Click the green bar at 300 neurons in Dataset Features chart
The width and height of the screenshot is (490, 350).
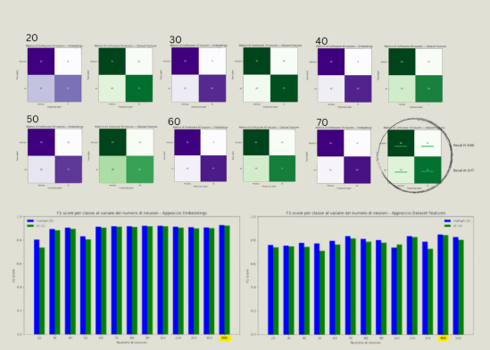click(430, 292)
